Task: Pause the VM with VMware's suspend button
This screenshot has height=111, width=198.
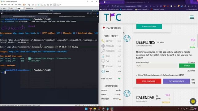Action: coord(24,5)
